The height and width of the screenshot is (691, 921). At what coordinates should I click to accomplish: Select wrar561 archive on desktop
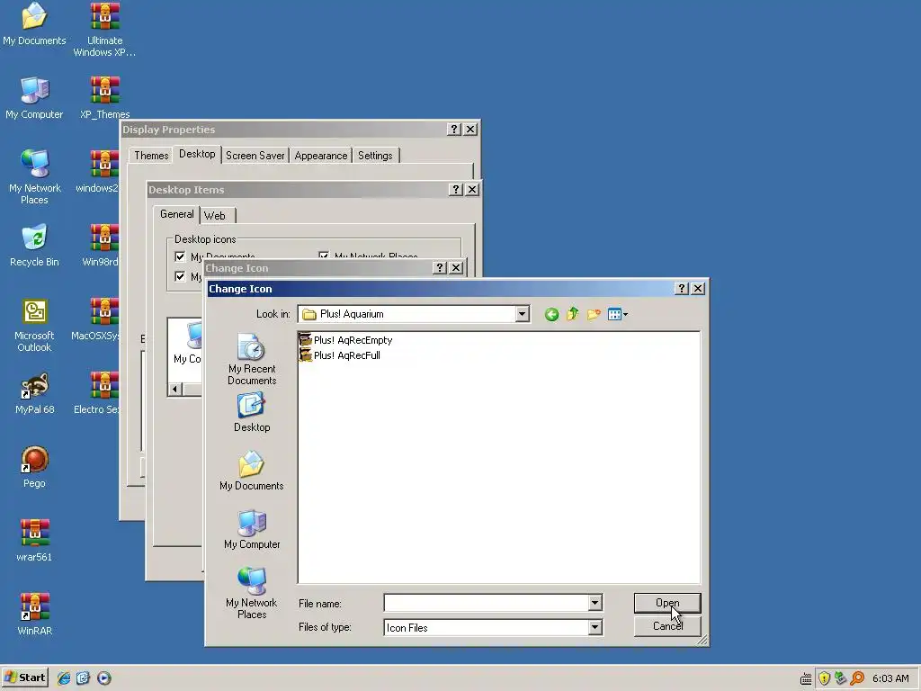[x=35, y=541]
